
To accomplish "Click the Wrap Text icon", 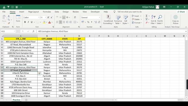I will [75, 17].
